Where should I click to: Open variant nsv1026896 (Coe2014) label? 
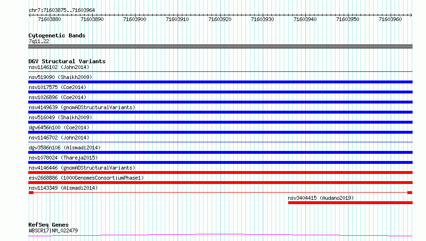(x=57, y=97)
